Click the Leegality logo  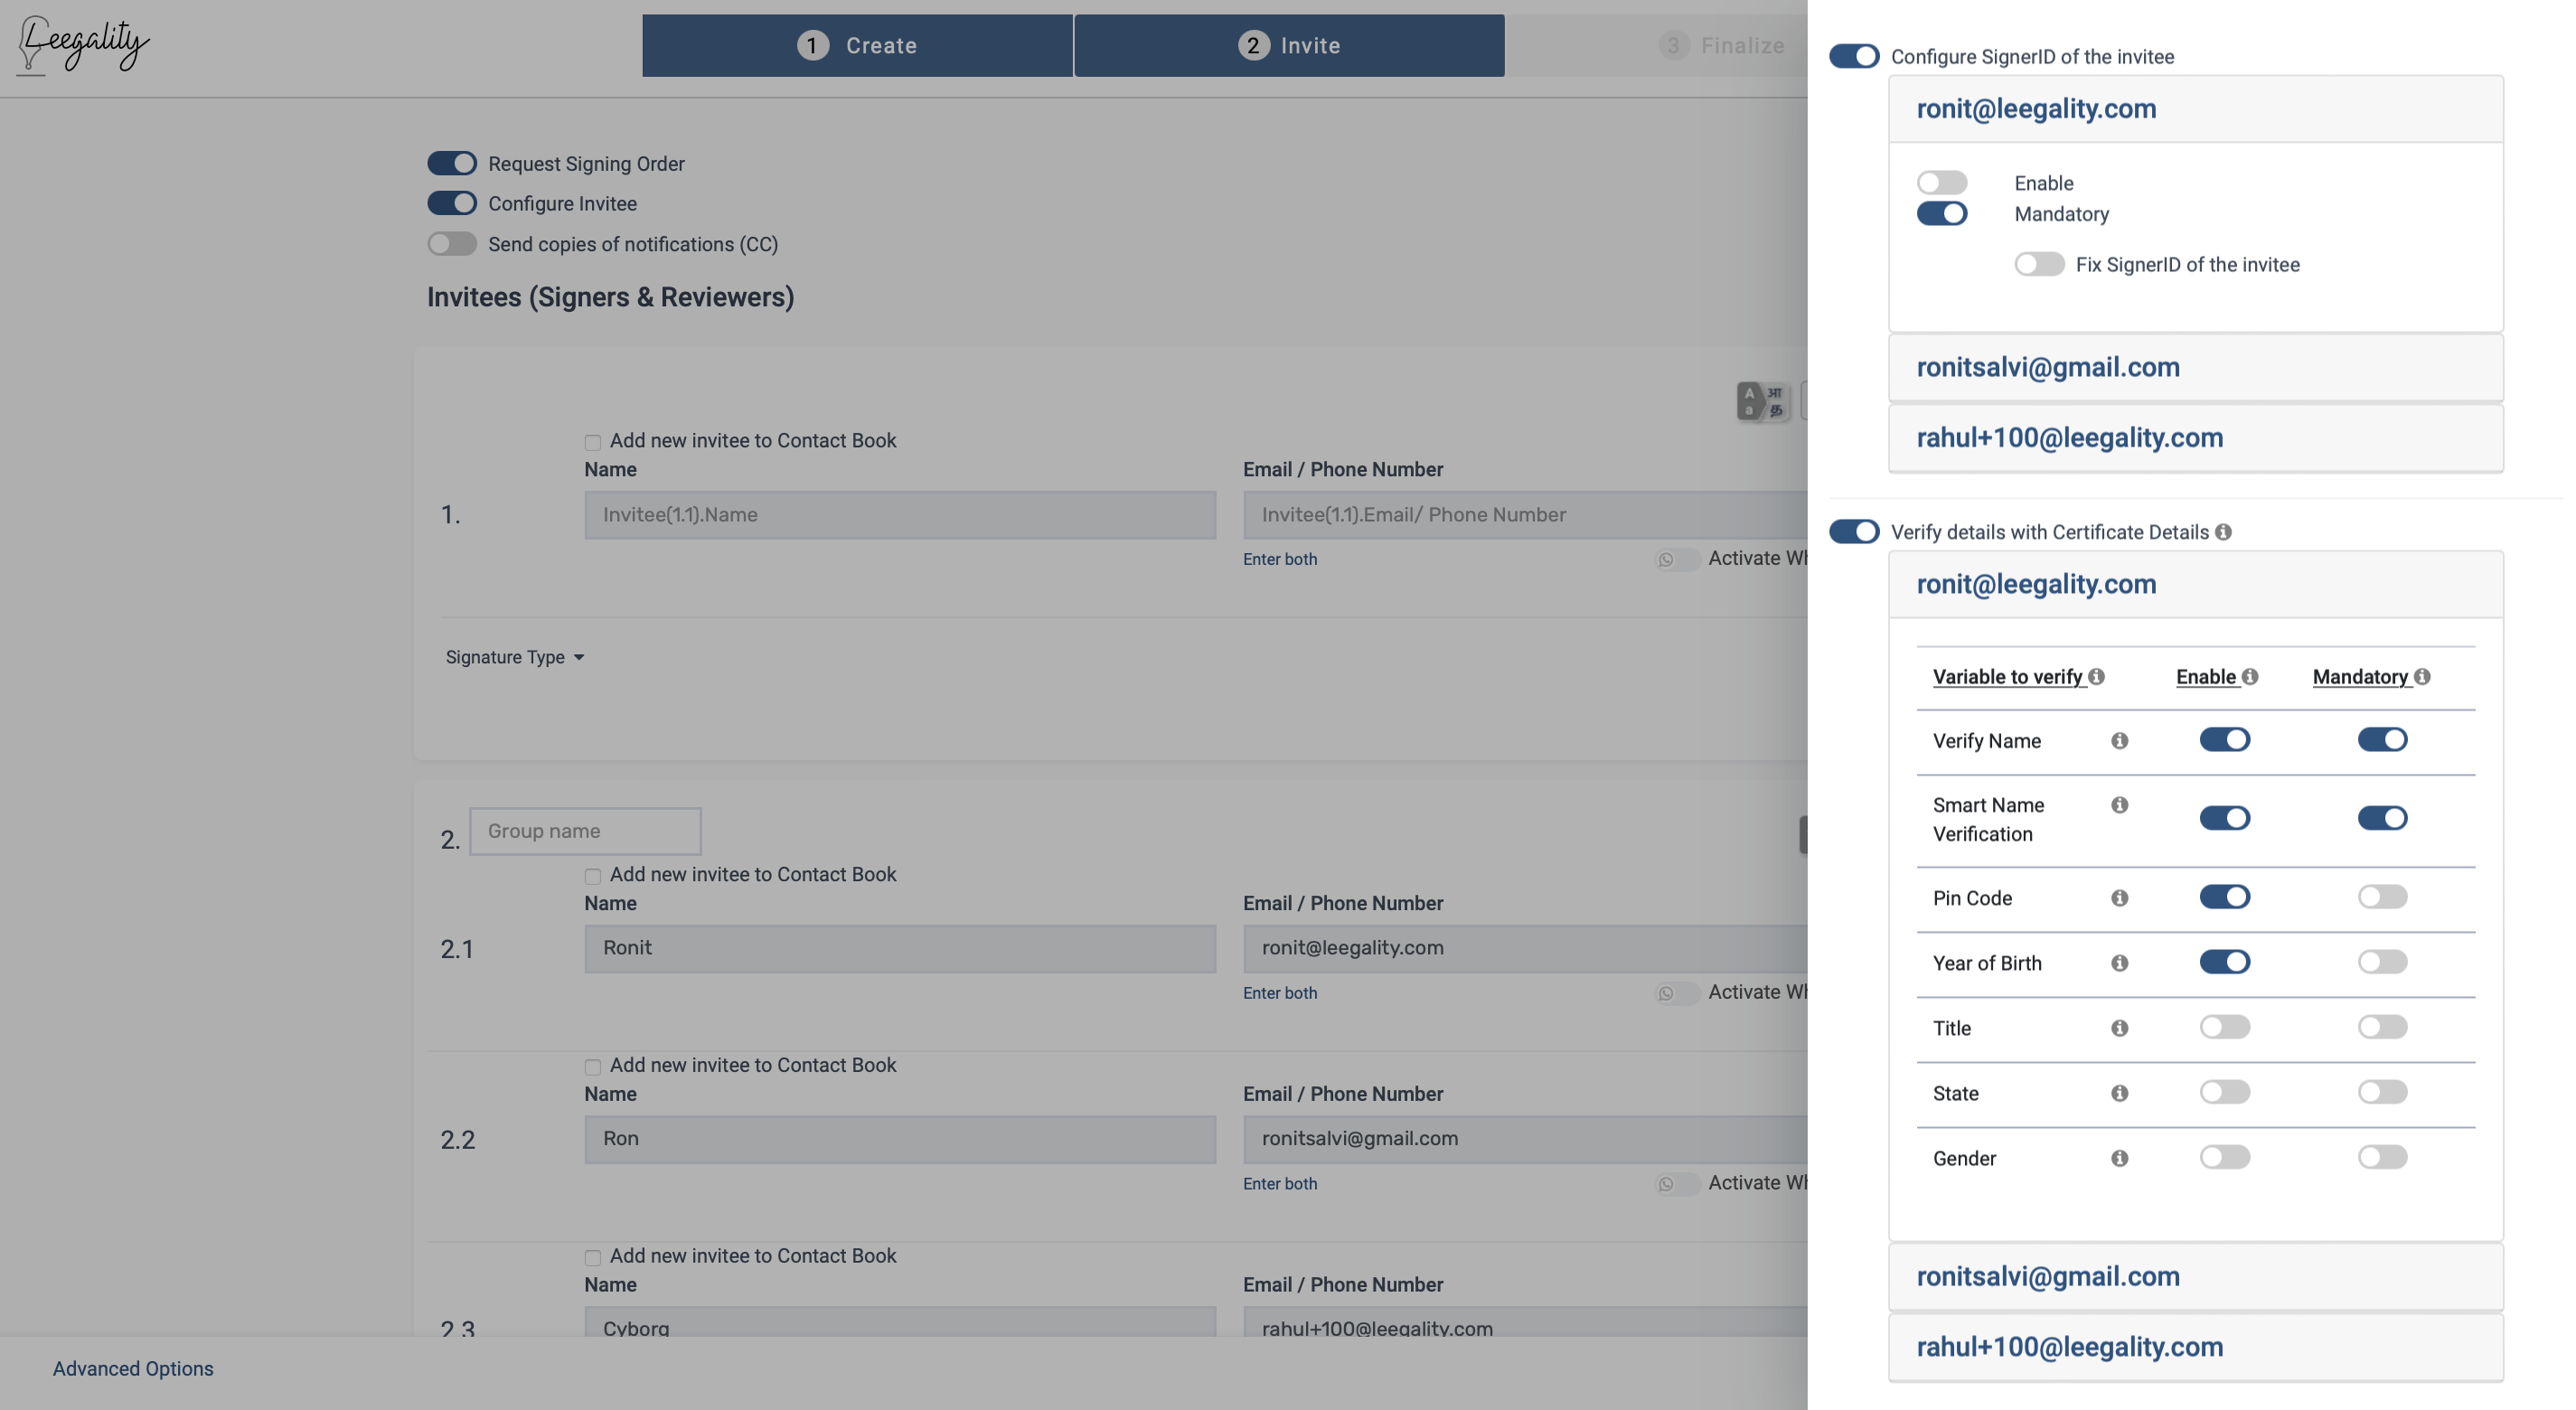pyautogui.click(x=84, y=45)
